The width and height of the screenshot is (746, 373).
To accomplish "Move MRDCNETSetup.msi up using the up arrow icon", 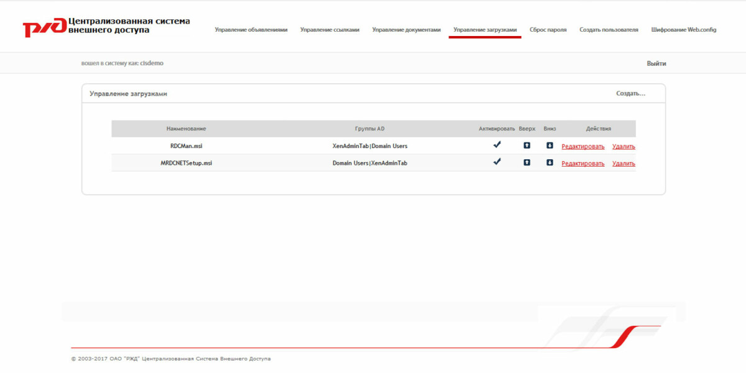I will point(527,163).
